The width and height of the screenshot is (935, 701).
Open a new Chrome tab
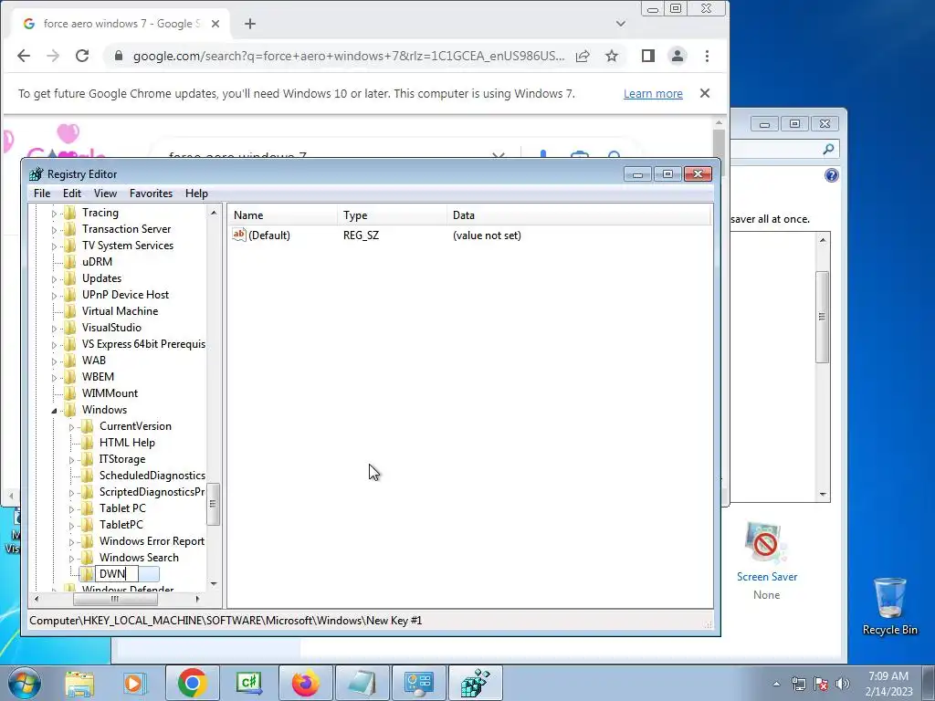[250, 24]
